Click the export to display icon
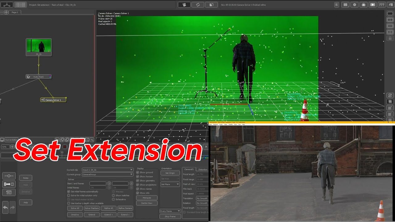The image size is (395, 222). pyautogui.click(x=9, y=184)
